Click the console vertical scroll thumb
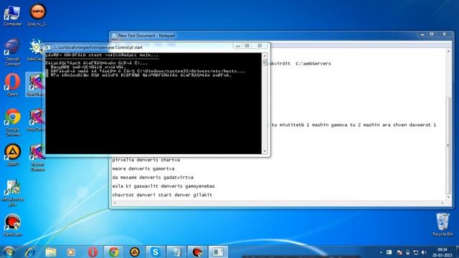This screenshot has height=258, width=459. coord(265,62)
